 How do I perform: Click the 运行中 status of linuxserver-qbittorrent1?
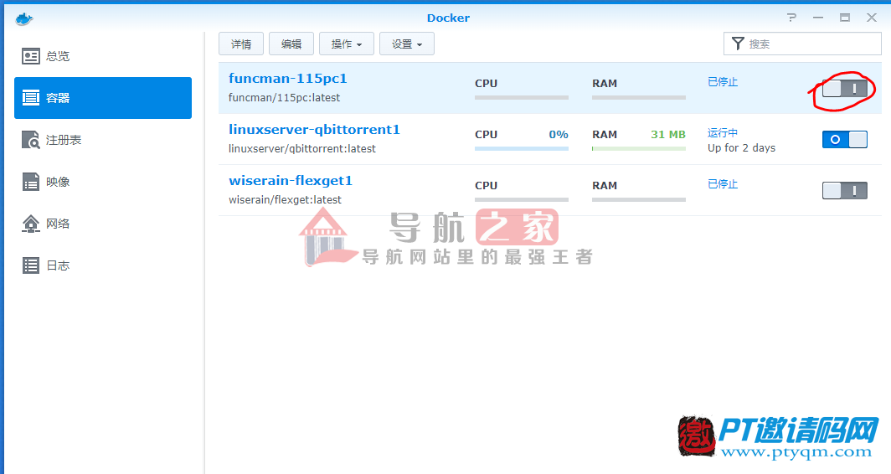[723, 133]
